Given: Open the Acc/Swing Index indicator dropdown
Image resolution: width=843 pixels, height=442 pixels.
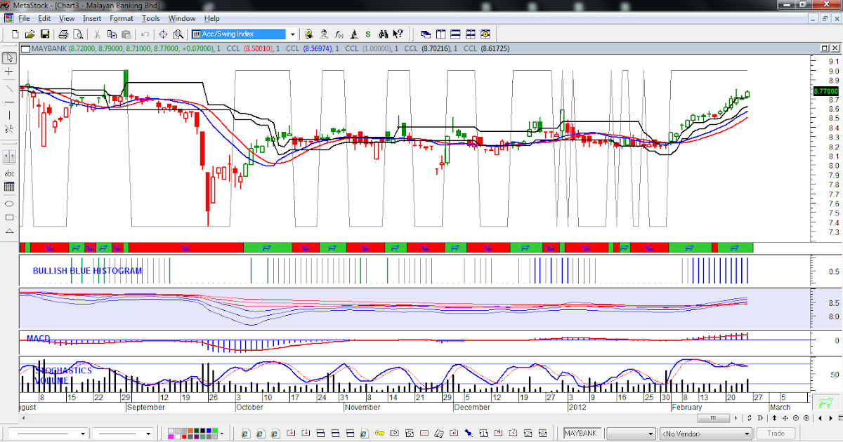Looking at the screenshot, I should coord(292,34).
